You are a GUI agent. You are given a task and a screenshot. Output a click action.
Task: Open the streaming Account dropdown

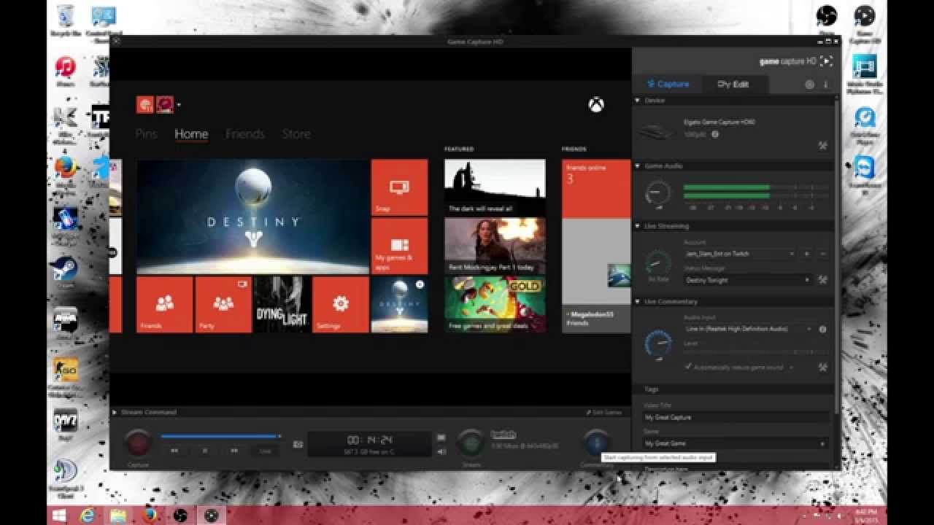pyautogui.click(x=739, y=254)
